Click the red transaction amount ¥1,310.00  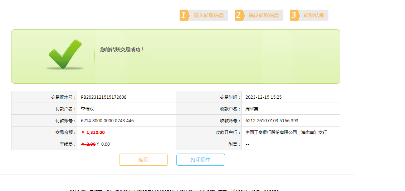click(x=93, y=133)
